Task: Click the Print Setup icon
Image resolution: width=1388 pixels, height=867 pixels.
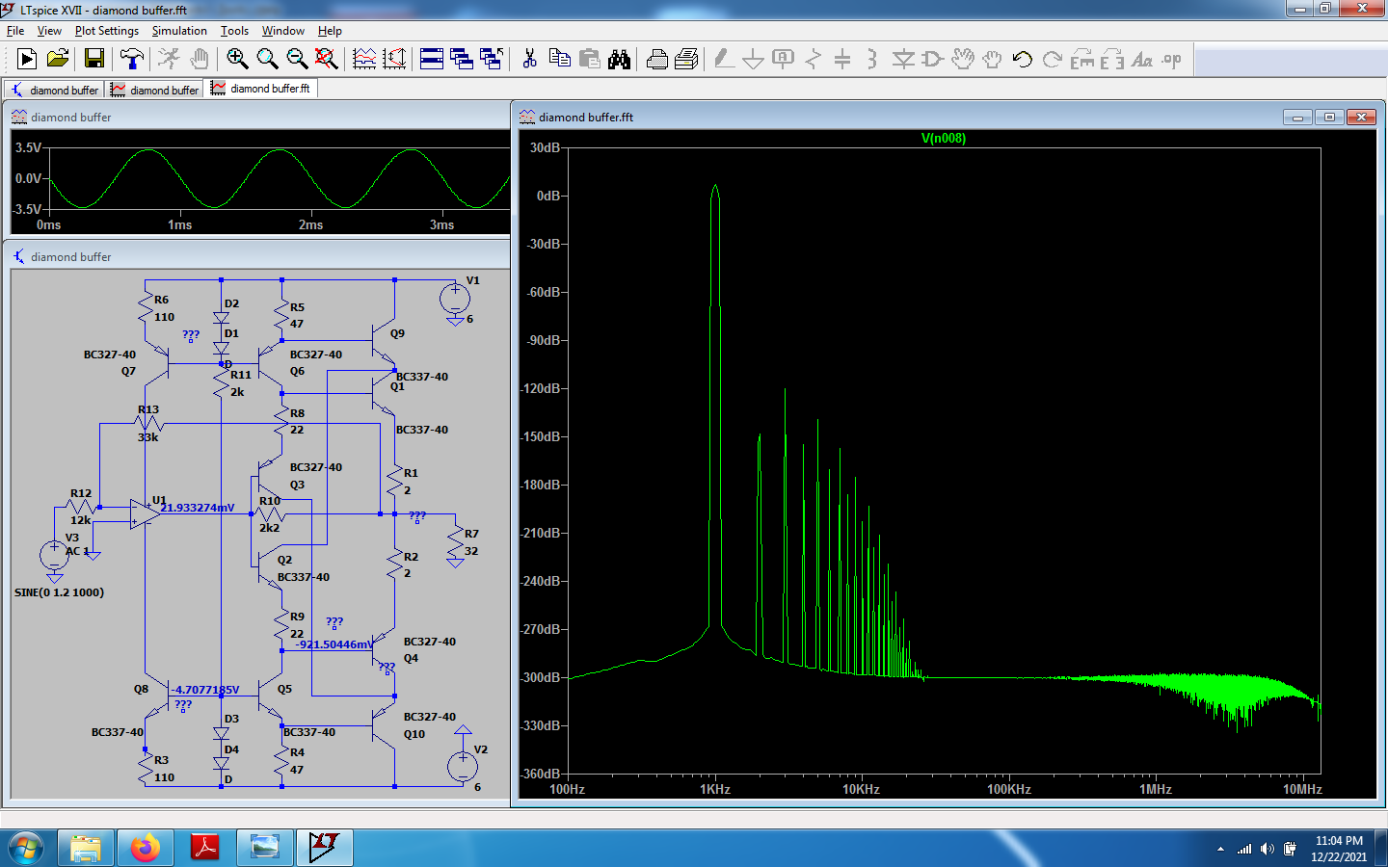Action: pyautogui.click(x=687, y=60)
